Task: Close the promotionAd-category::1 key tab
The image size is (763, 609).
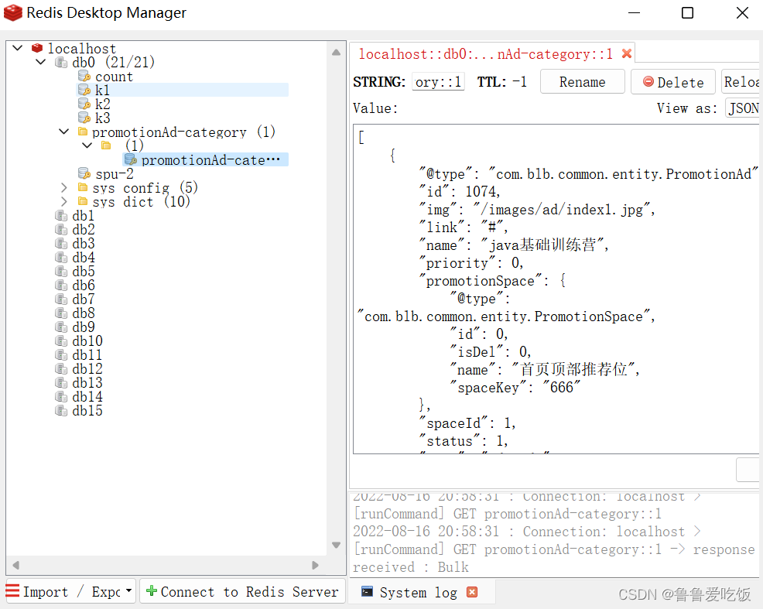Action: tap(627, 53)
